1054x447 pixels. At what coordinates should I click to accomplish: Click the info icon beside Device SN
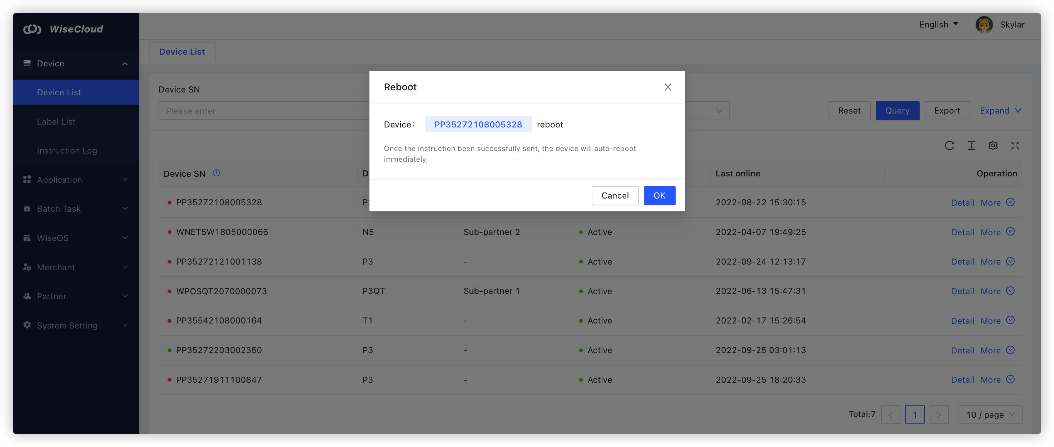(217, 173)
